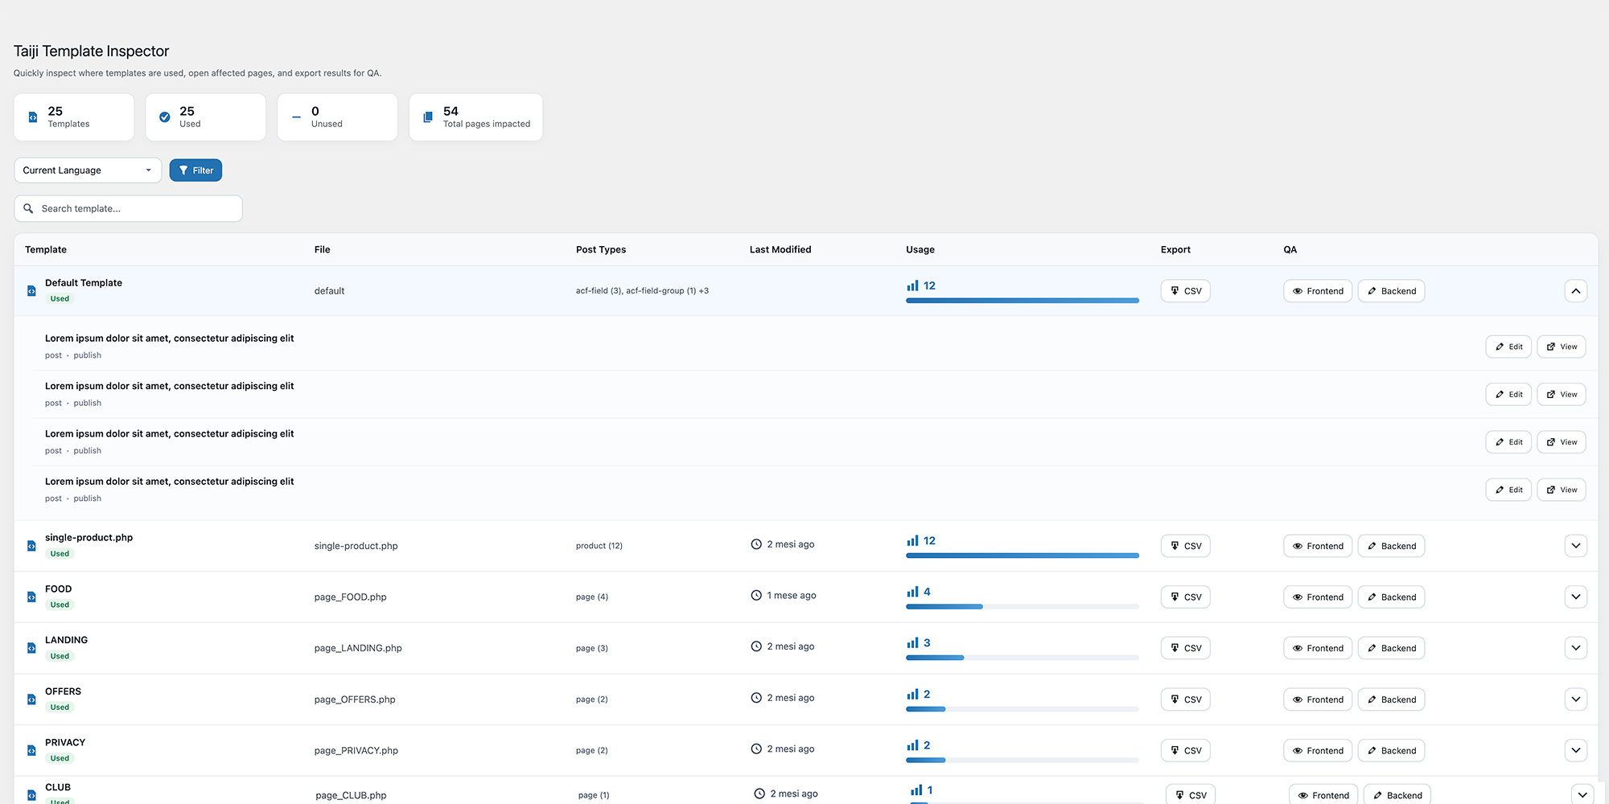Screen dimensions: 1609x804
Task: Export CSV for the FOOD template
Action: pyautogui.click(x=1185, y=597)
